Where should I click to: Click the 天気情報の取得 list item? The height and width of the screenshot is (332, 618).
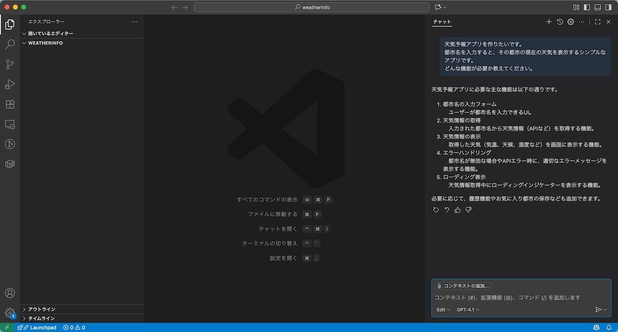coord(461,120)
